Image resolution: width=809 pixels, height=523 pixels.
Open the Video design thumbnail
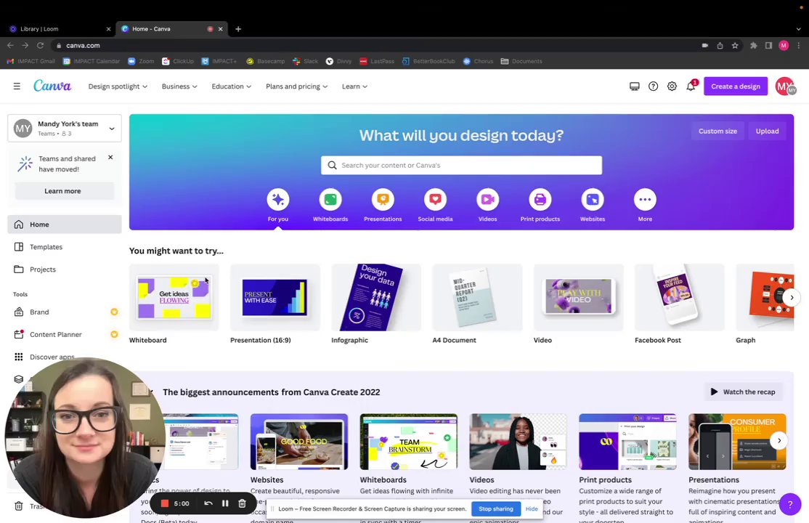tap(578, 297)
